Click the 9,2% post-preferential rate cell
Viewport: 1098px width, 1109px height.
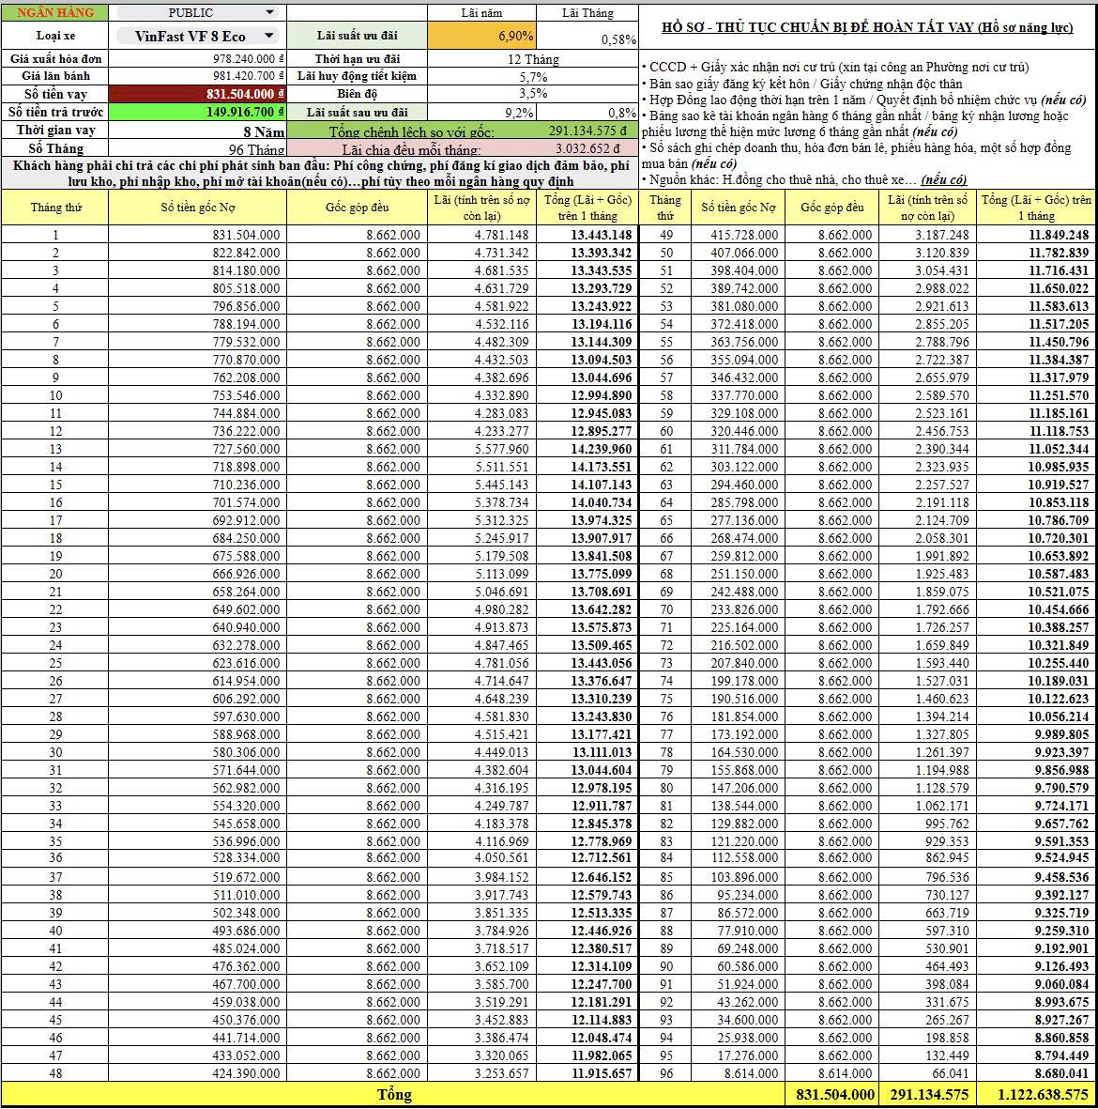tap(481, 112)
